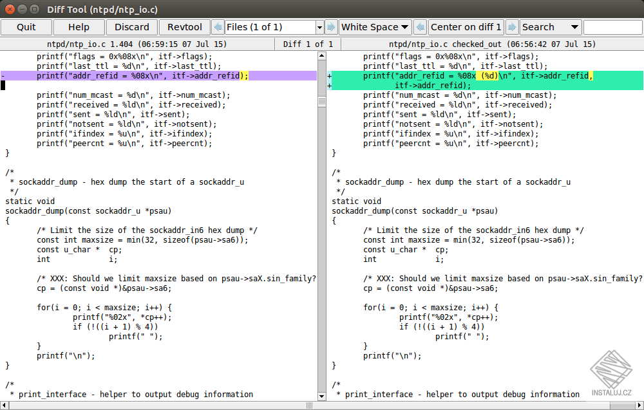Click the 'const int maxsize' line in left pane
Image resolution: width=644 pixels, height=410 pixels.
click(142, 239)
